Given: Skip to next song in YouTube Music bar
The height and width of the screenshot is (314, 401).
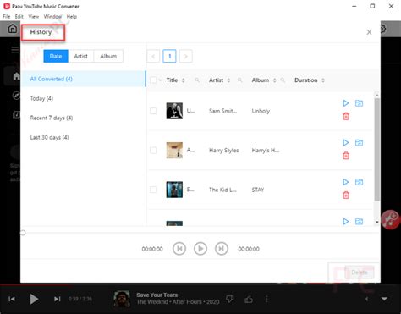Looking at the screenshot, I should (57, 299).
